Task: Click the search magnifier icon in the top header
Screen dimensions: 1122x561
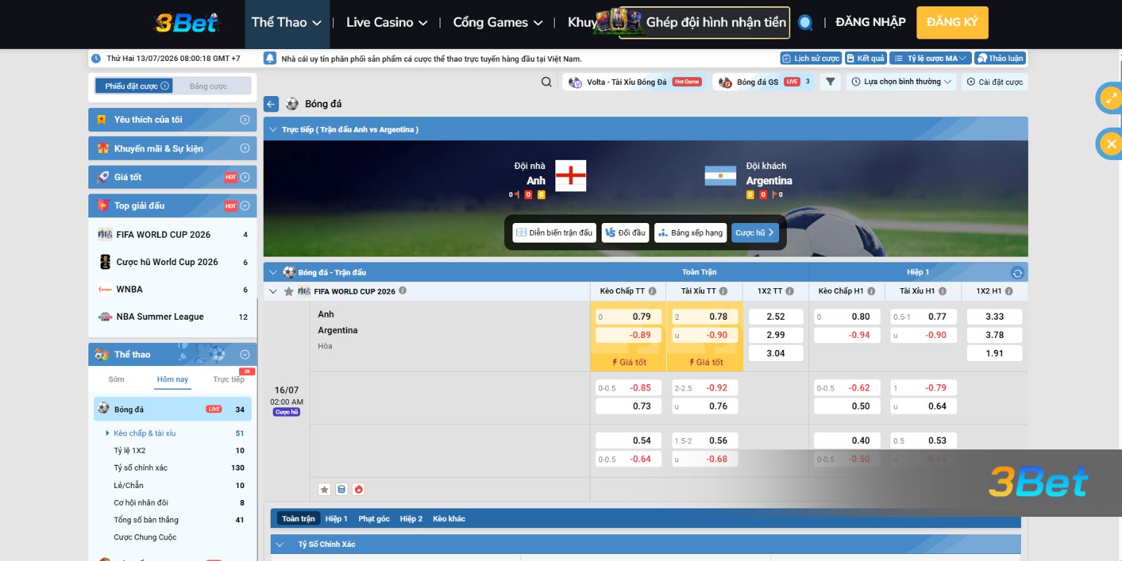Action: pyautogui.click(x=806, y=22)
